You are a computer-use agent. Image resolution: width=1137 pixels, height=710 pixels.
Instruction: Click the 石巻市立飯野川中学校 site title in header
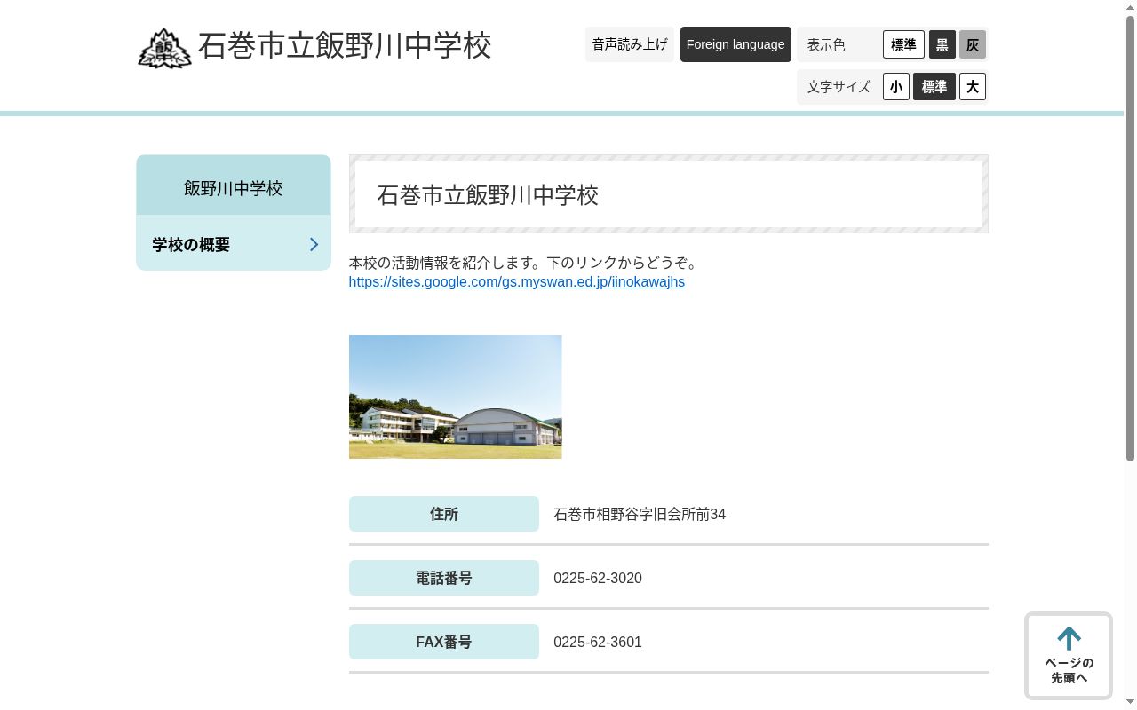click(345, 46)
